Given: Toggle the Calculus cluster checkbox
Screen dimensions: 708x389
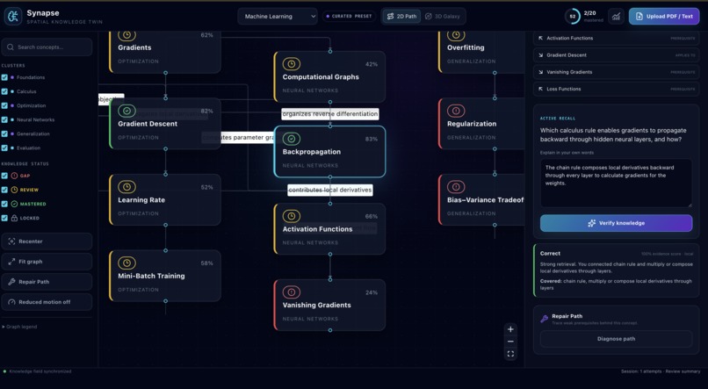Looking at the screenshot, I should tap(4, 91).
